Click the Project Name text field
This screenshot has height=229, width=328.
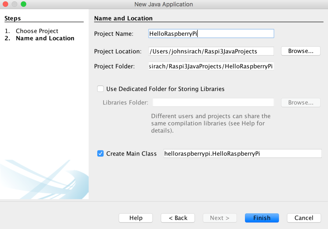[211, 33]
